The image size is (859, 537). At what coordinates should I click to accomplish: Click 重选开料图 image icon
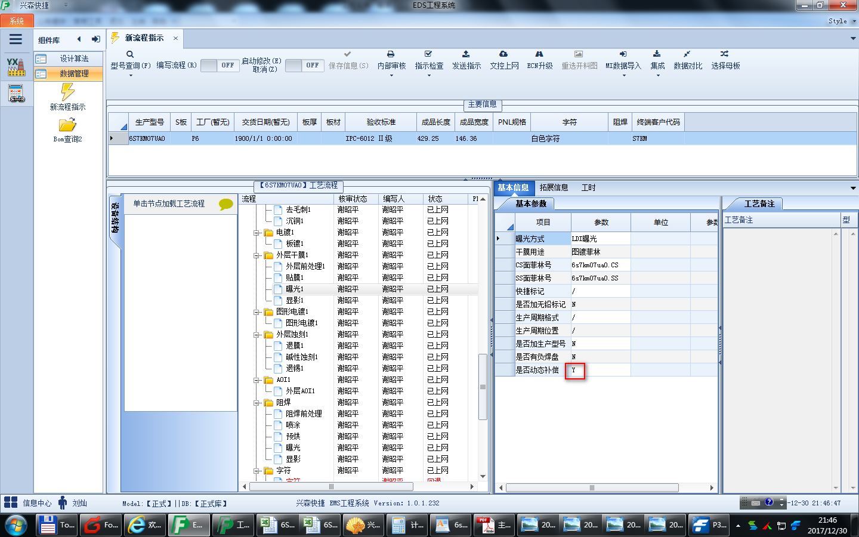click(x=579, y=54)
